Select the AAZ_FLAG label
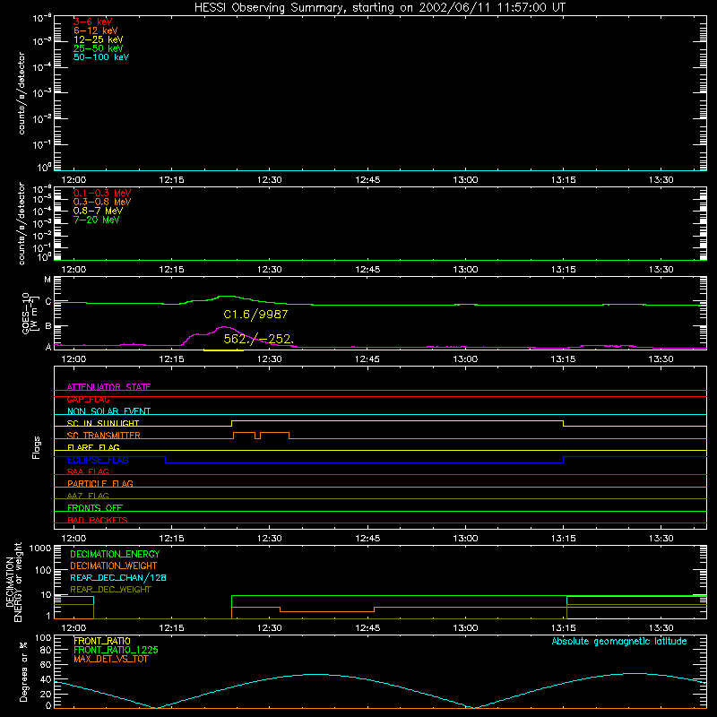This screenshot has height=717, width=717. (88, 496)
